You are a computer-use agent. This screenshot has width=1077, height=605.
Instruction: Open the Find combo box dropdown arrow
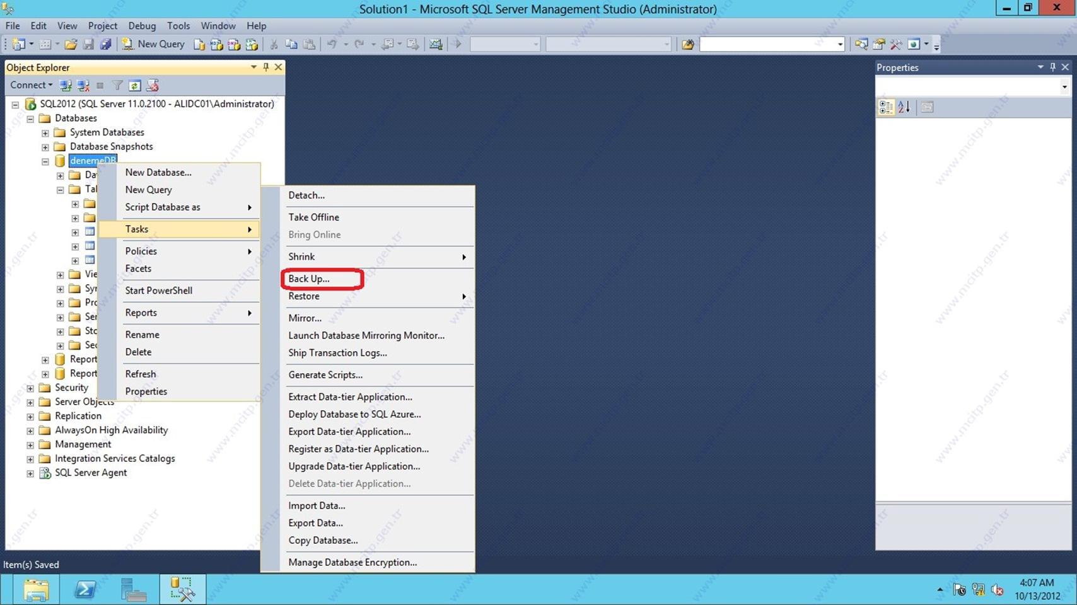(840, 44)
